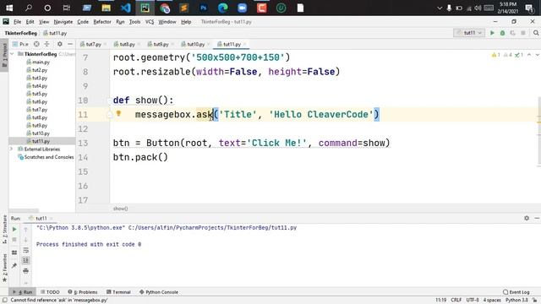
Task: Open Sublime Text from taskbar
Action: pos(184,8)
